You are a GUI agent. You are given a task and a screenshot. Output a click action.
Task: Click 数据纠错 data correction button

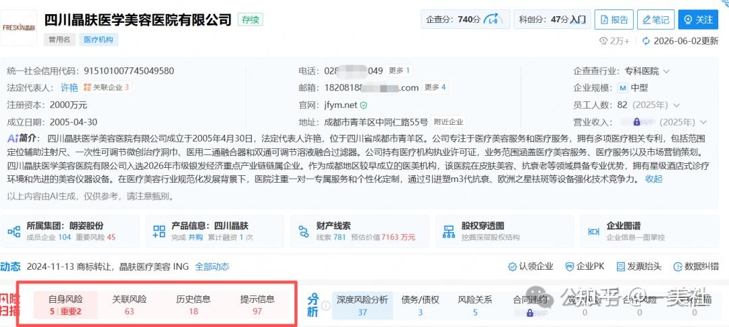(x=696, y=266)
